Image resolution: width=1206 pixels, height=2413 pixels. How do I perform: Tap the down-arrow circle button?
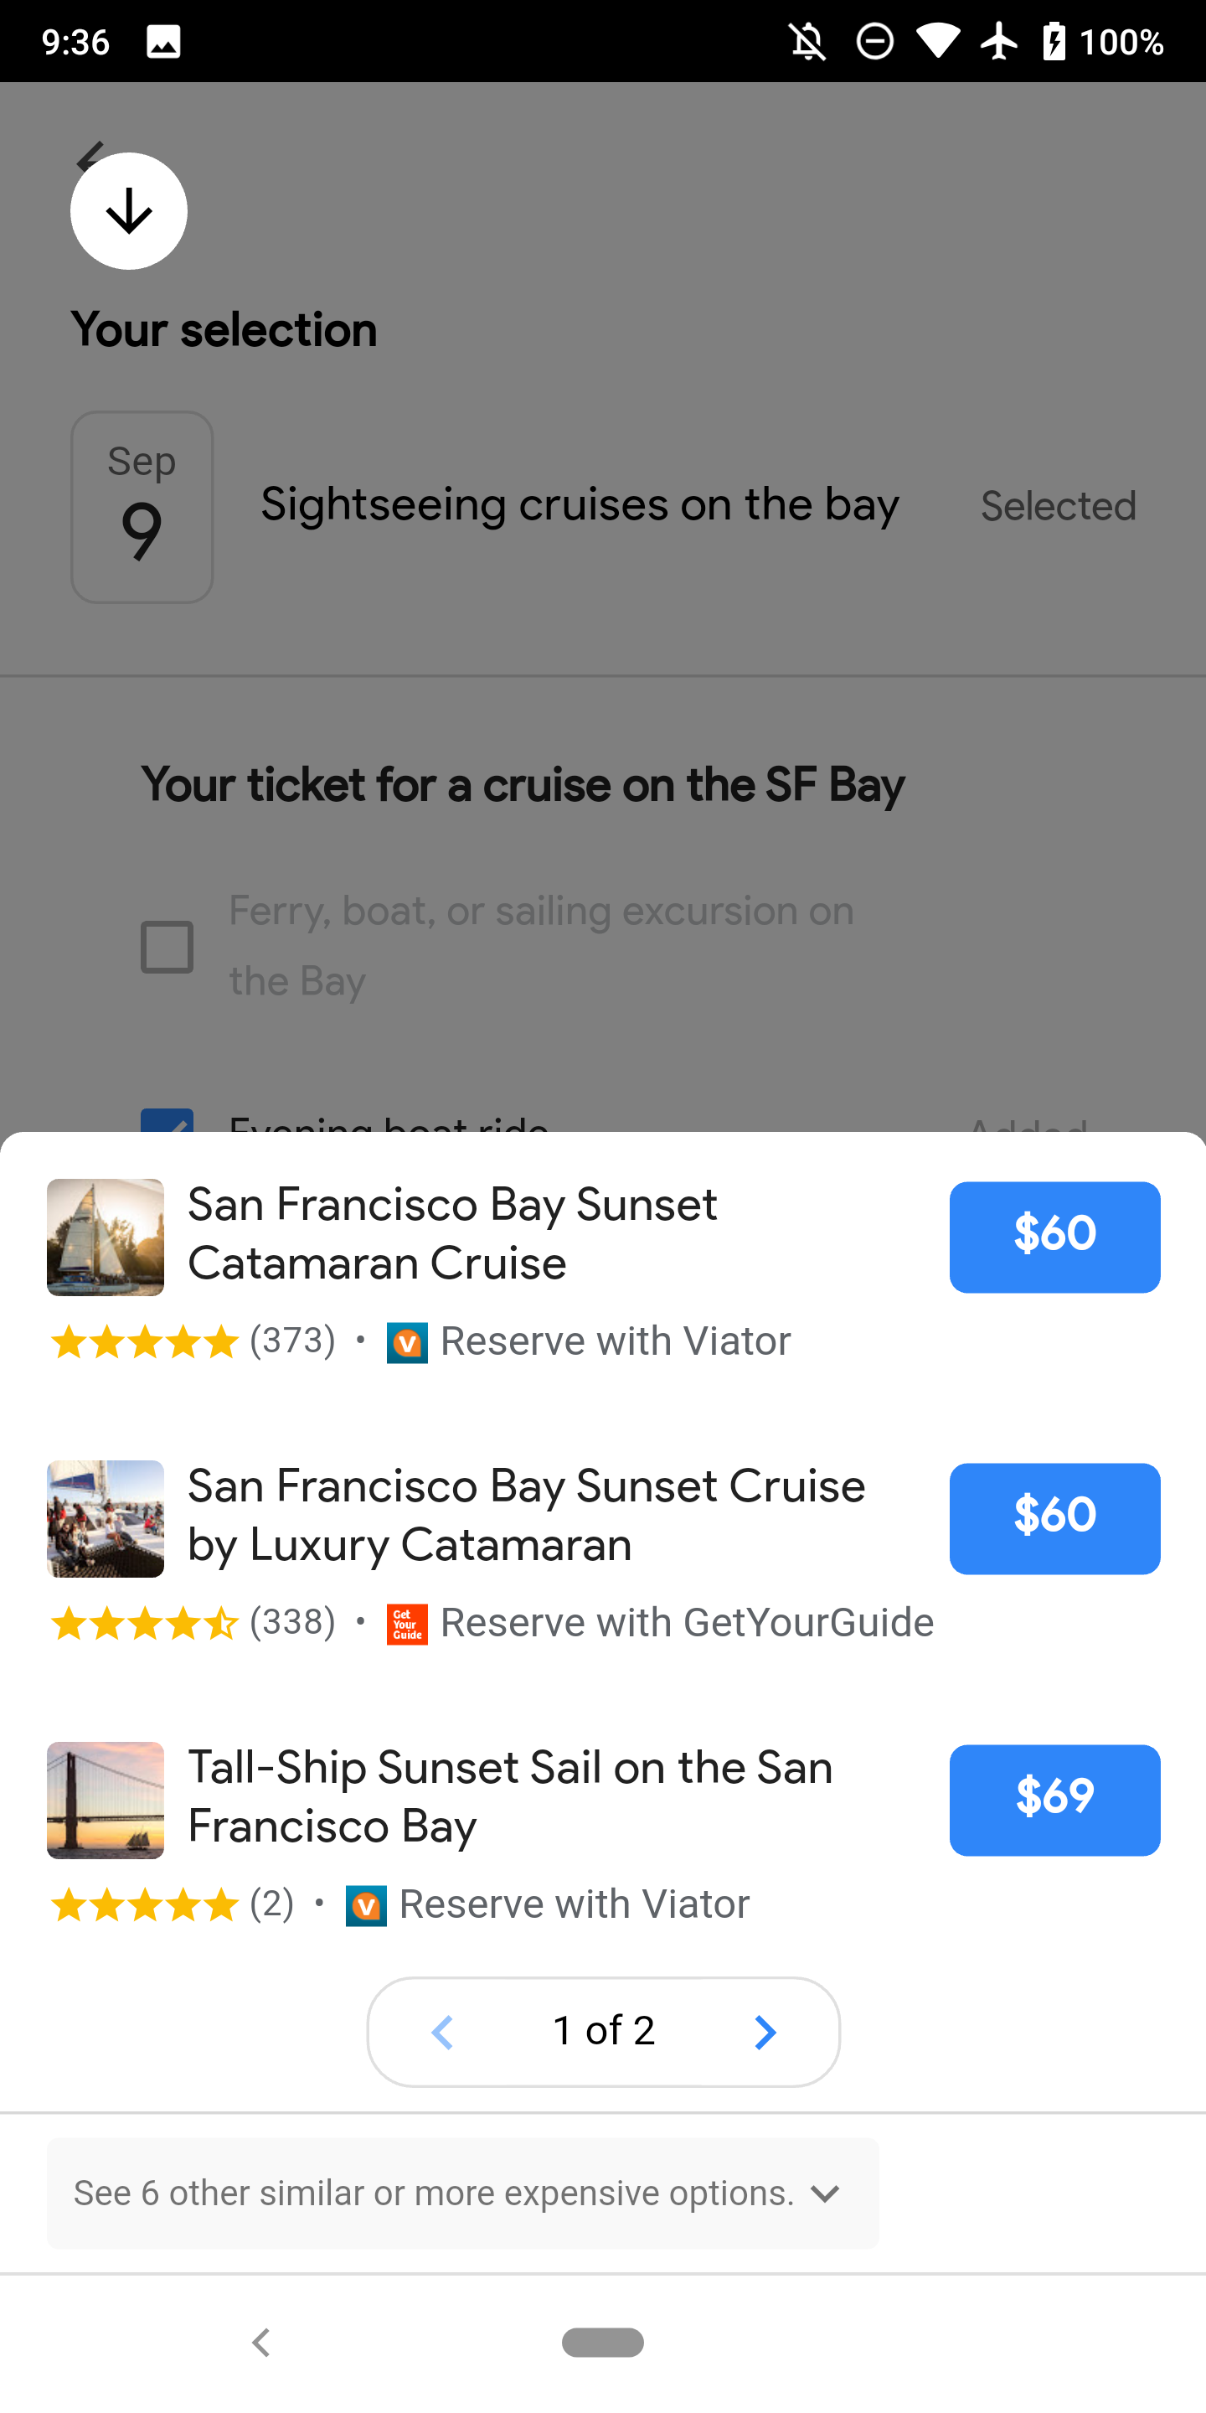[128, 211]
